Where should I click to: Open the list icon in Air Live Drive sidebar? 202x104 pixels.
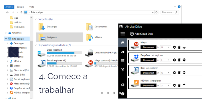[x=123, y=60]
